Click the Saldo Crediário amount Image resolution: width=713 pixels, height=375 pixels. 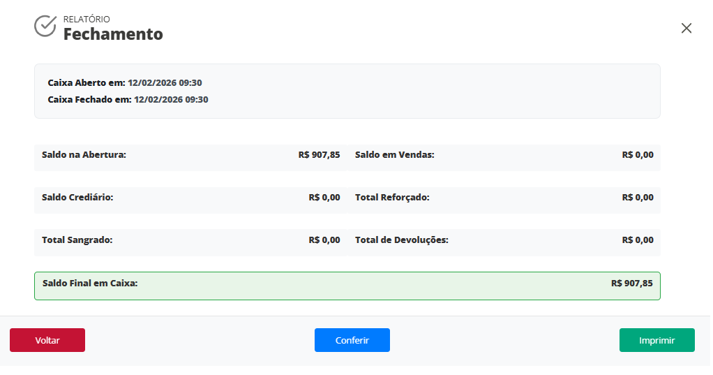pyautogui.click(x=324, y=197)
